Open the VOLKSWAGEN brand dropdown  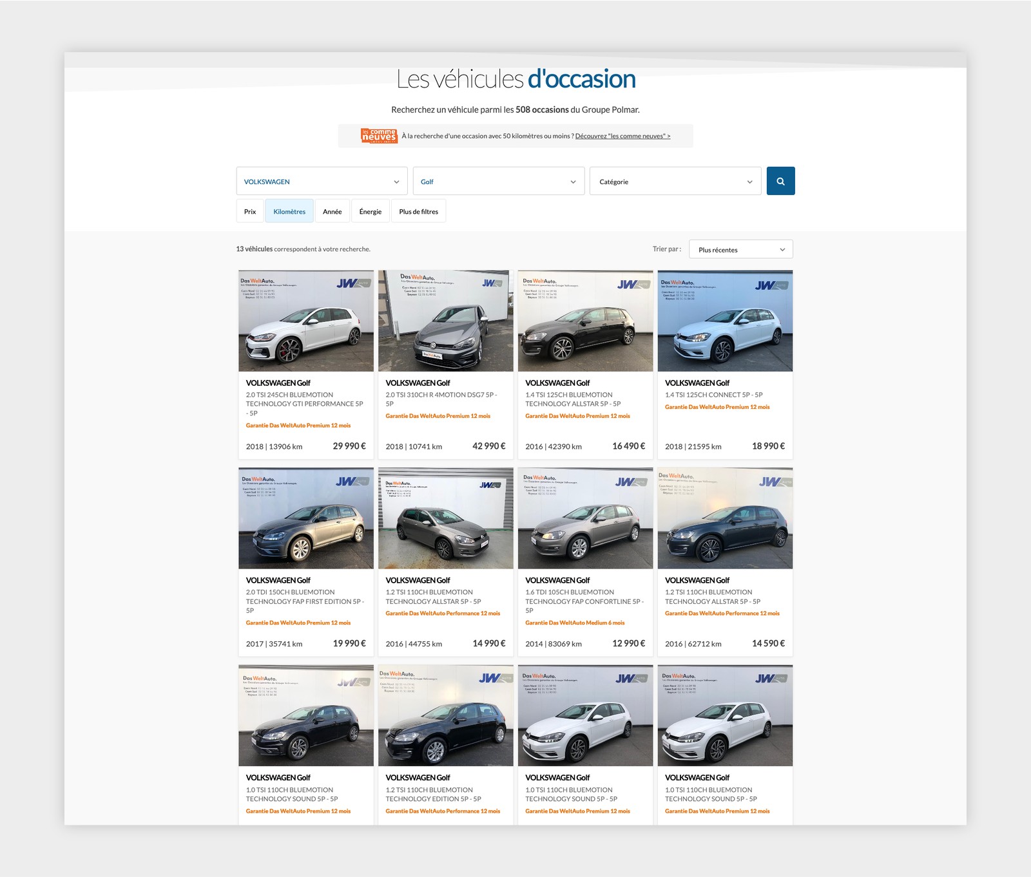[x=322, y=181]
